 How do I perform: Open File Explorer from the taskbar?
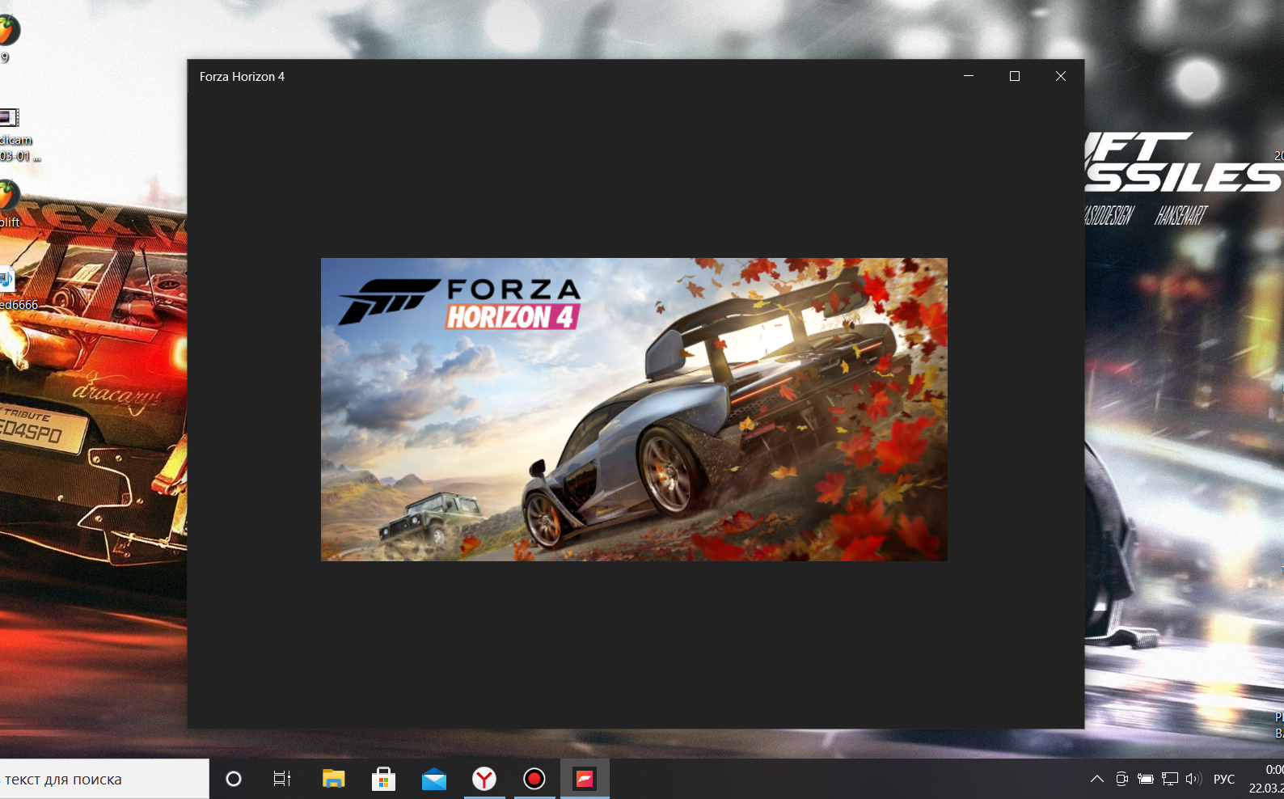coord(333,779)
